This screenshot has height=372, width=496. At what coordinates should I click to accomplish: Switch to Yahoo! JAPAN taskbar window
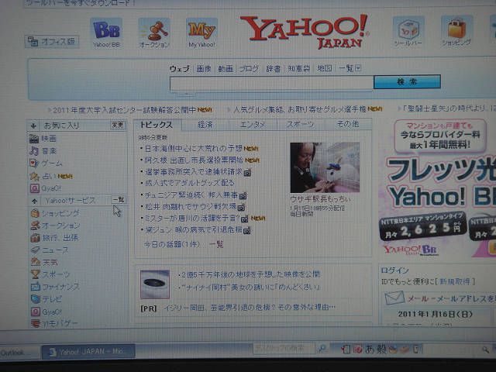[88, 351]
